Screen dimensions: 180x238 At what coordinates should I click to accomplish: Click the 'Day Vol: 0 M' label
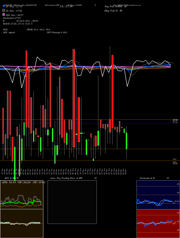click(113, 11)
